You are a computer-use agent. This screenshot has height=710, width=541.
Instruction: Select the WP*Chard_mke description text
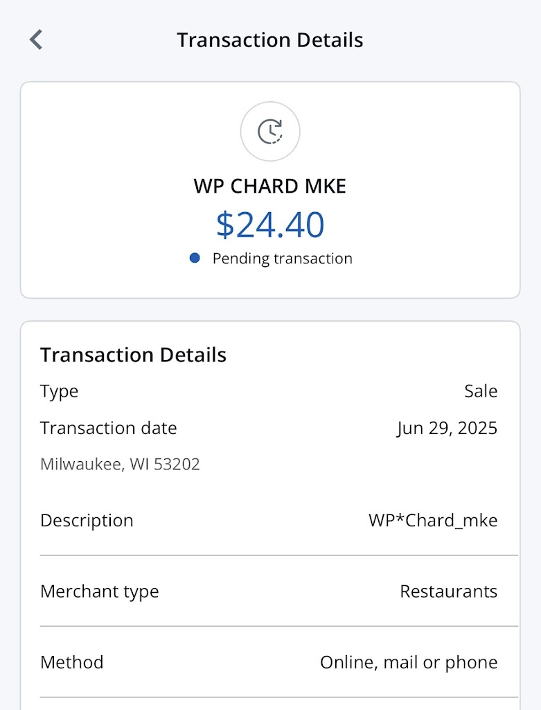click(433, 520)
